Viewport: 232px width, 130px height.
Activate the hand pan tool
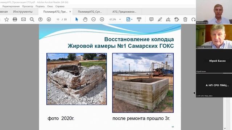[85, 19]
